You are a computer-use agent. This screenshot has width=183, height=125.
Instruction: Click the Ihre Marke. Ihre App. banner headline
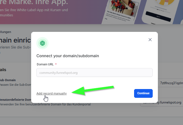point(34,2)
